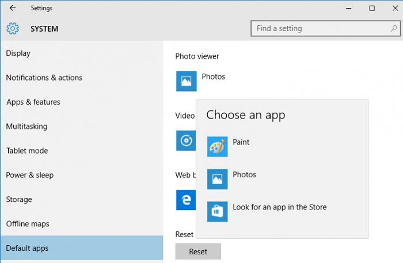Click the video player app icon
403x263 pixels.
pos(186,140)
